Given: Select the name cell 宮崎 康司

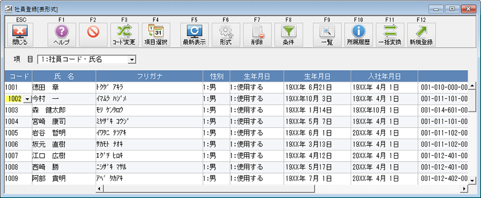Looking at the screenshot, I should (x=64, y=121).
